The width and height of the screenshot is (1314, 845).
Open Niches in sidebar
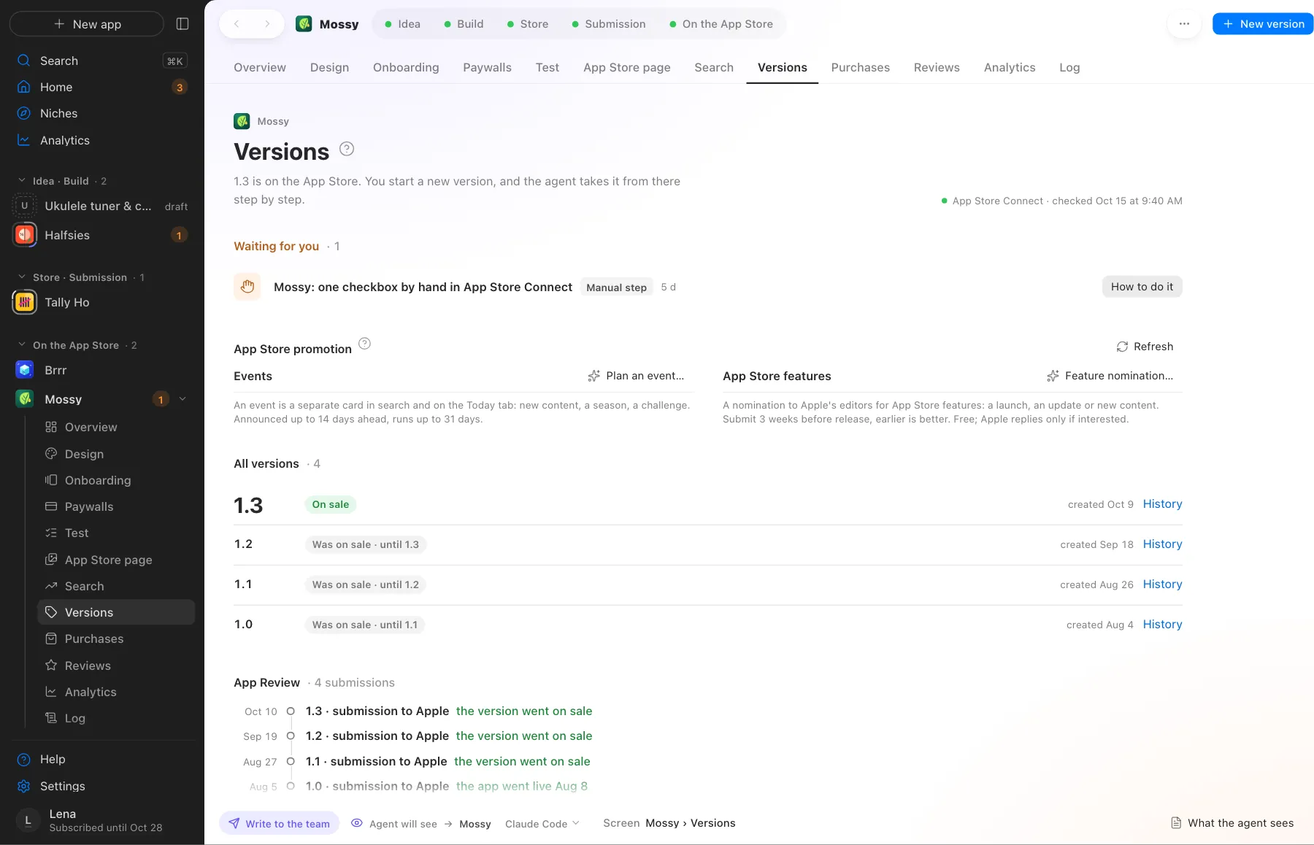click(101, 113)
